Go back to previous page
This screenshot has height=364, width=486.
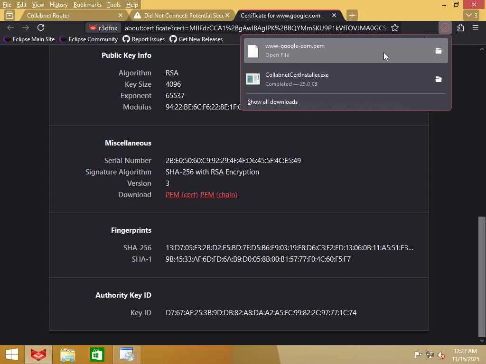pos(10,28)
